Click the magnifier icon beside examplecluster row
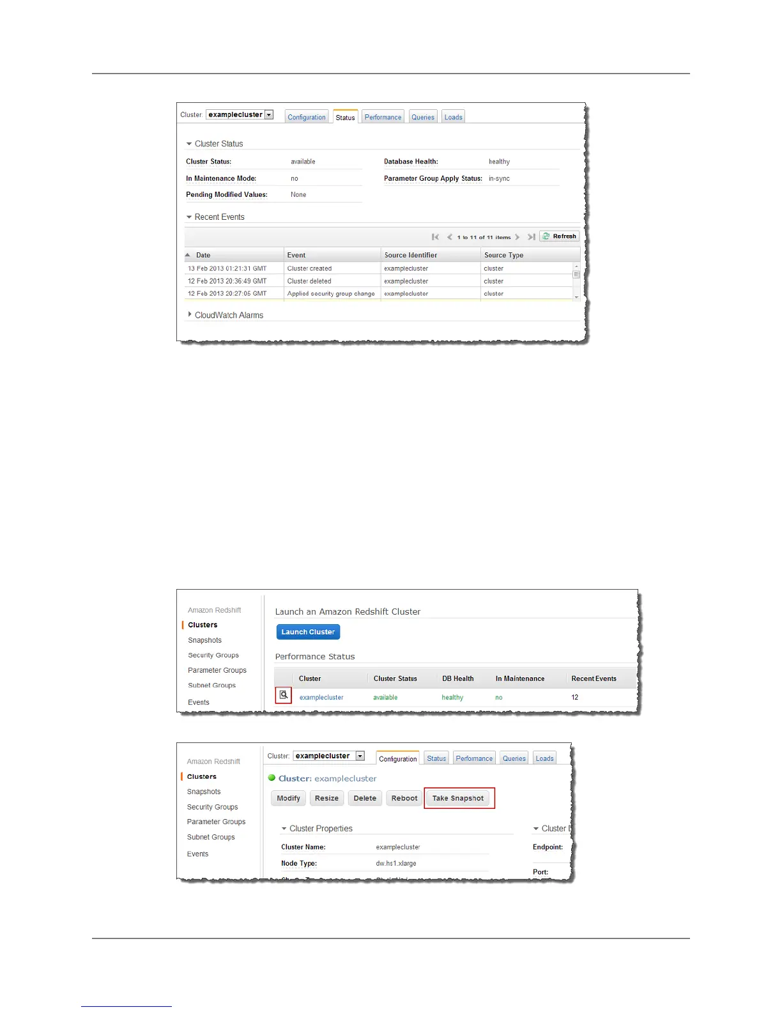This screenshot has width=782, height=1012. [x=284, y=695]
